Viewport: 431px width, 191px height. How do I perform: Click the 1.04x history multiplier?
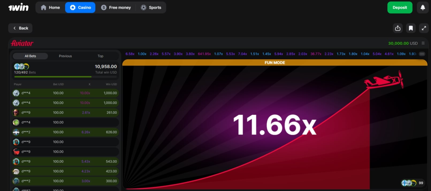pyautogui.click(x=365, y=54)
